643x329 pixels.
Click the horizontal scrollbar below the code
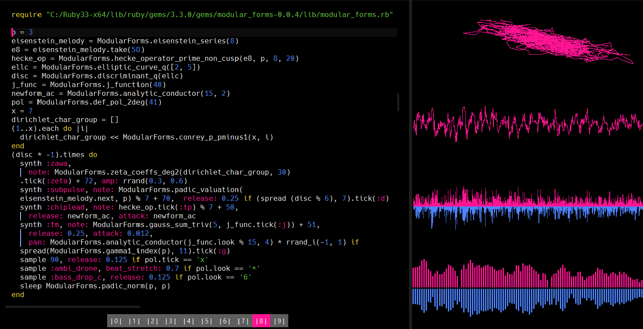73,307
